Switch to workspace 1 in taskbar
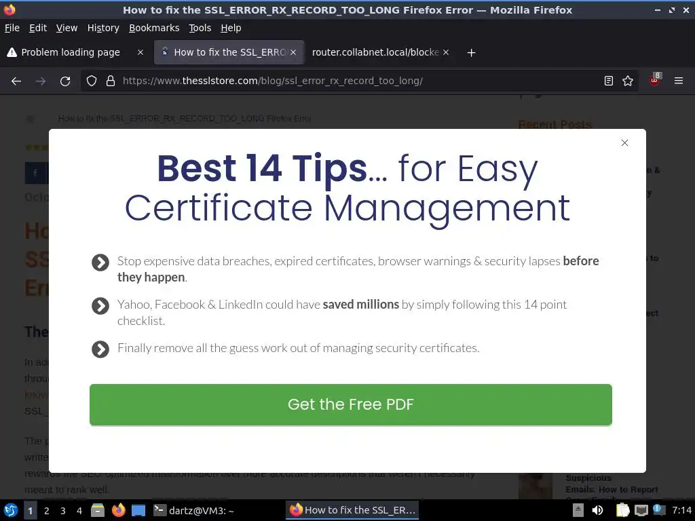695x521 pixels. (30, 511)
